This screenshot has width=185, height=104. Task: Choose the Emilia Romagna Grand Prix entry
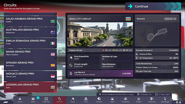pyautogui.click(x=30, y=42)
